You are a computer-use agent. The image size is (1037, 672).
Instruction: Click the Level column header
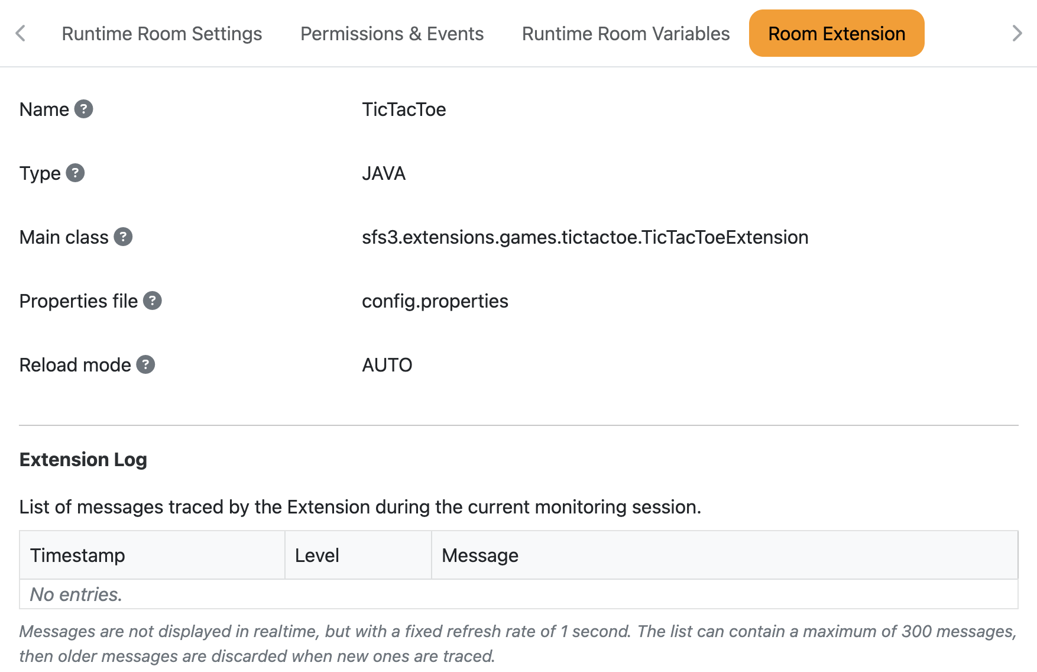click(x=317, y=555)
